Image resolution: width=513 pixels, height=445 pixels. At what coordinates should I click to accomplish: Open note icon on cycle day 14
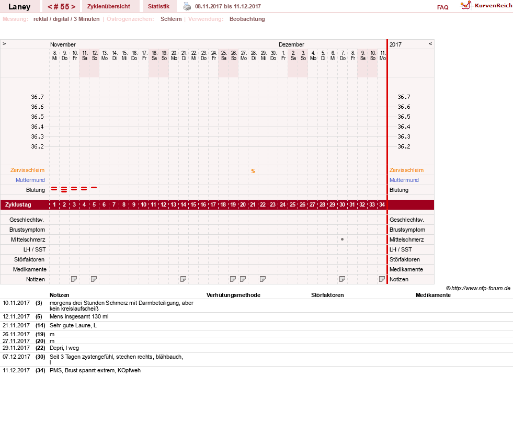(183, 279)
